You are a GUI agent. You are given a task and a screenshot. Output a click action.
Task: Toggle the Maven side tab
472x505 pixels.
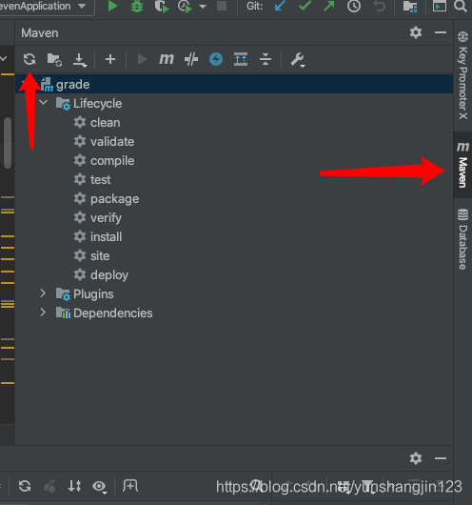[462, 165]
